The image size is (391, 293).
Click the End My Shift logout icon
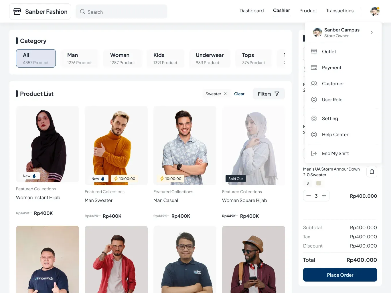click(x=314, y=153)
